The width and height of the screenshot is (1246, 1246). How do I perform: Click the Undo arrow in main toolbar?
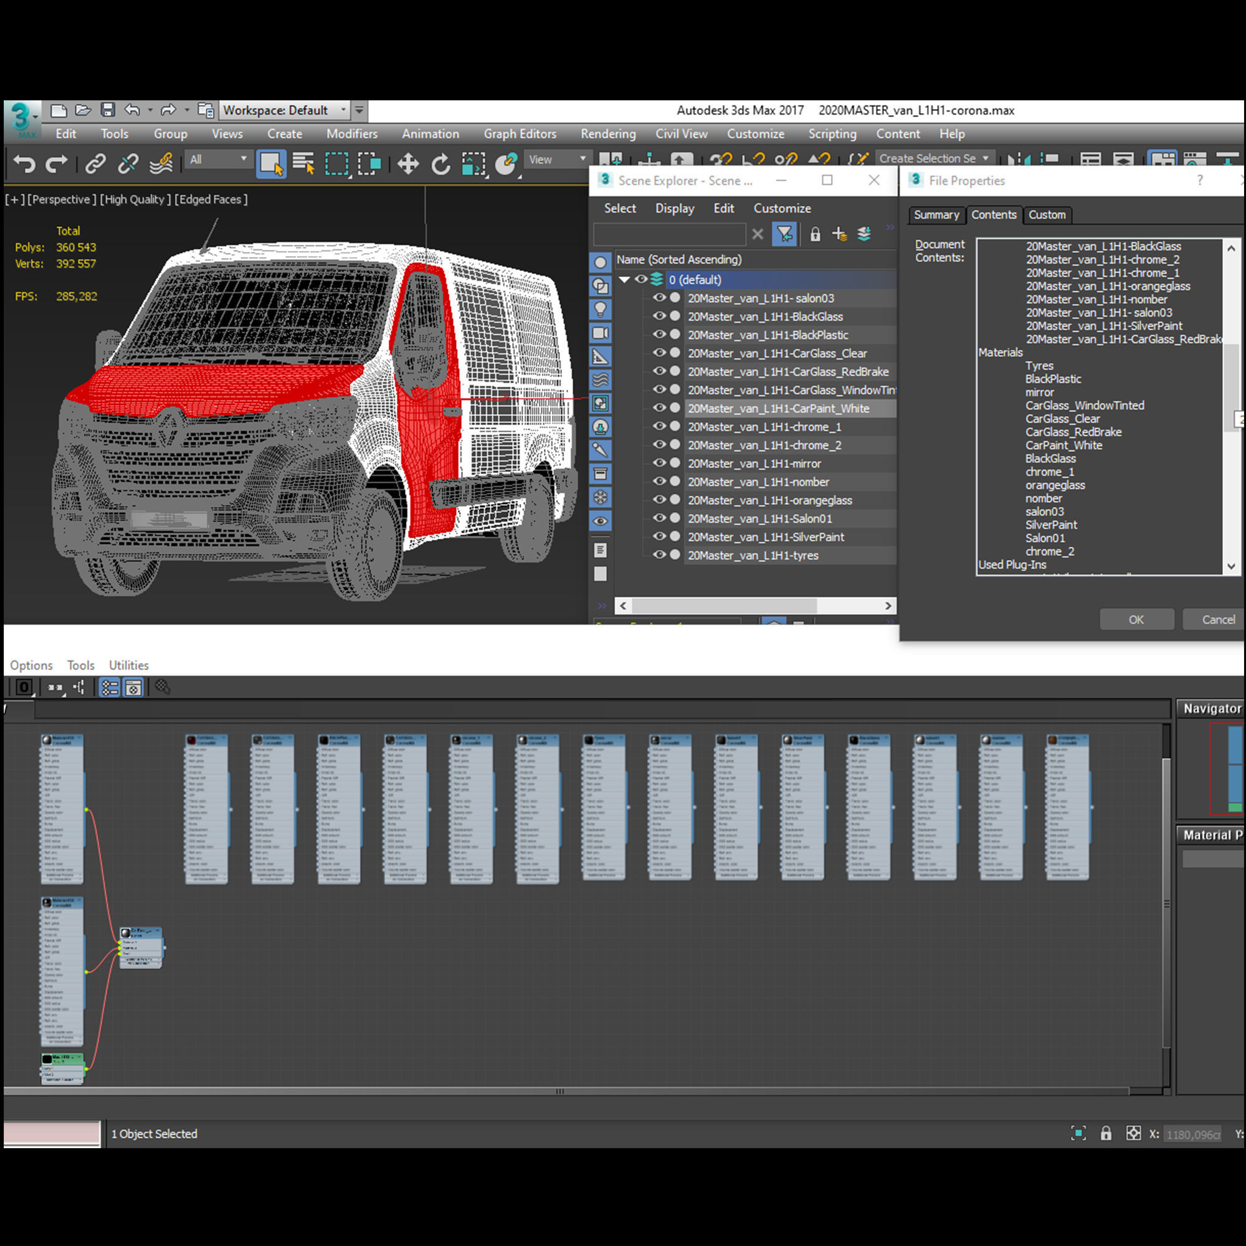24,164
